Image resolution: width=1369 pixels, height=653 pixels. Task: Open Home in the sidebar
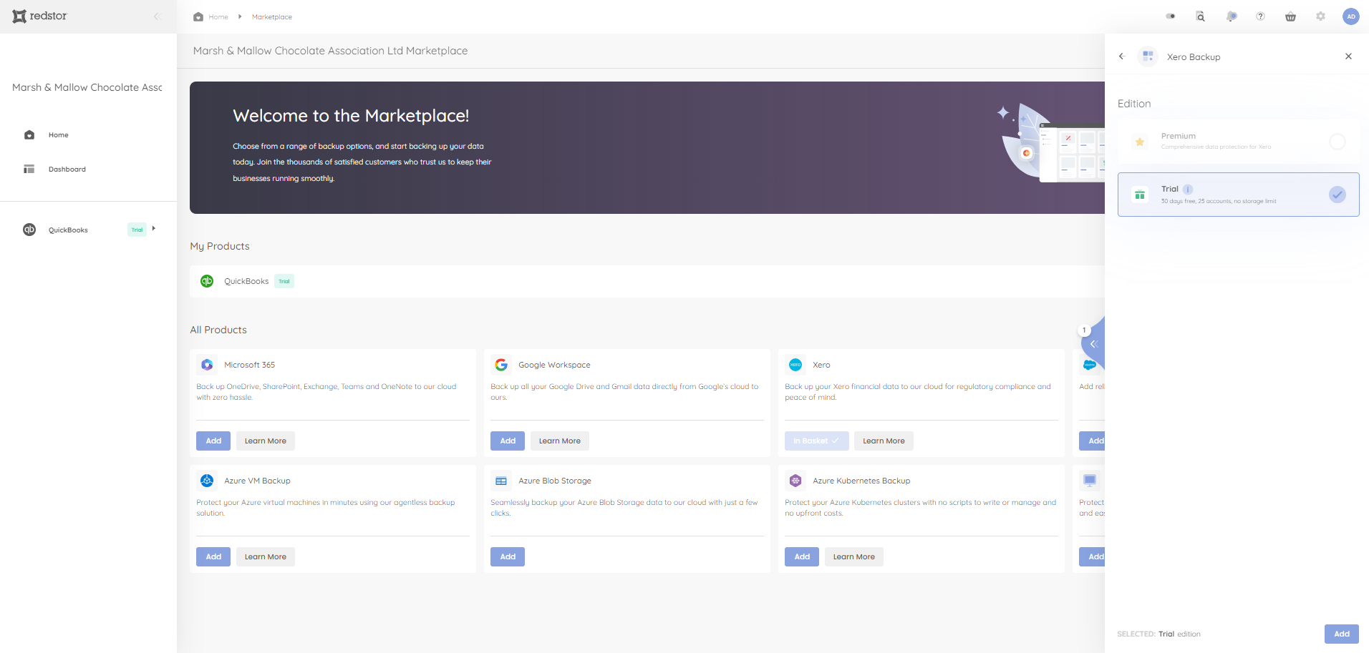coord(59,135)
